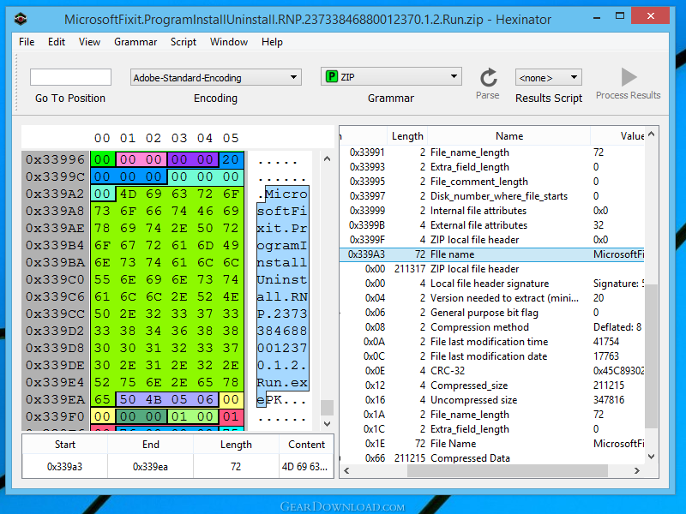Select the Compressed Data row

491,458
